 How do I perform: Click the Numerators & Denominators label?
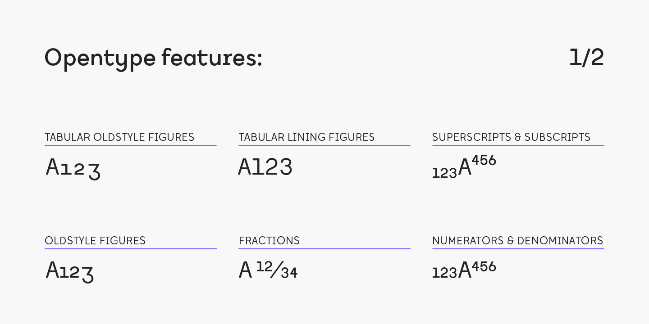click(517, 241)
